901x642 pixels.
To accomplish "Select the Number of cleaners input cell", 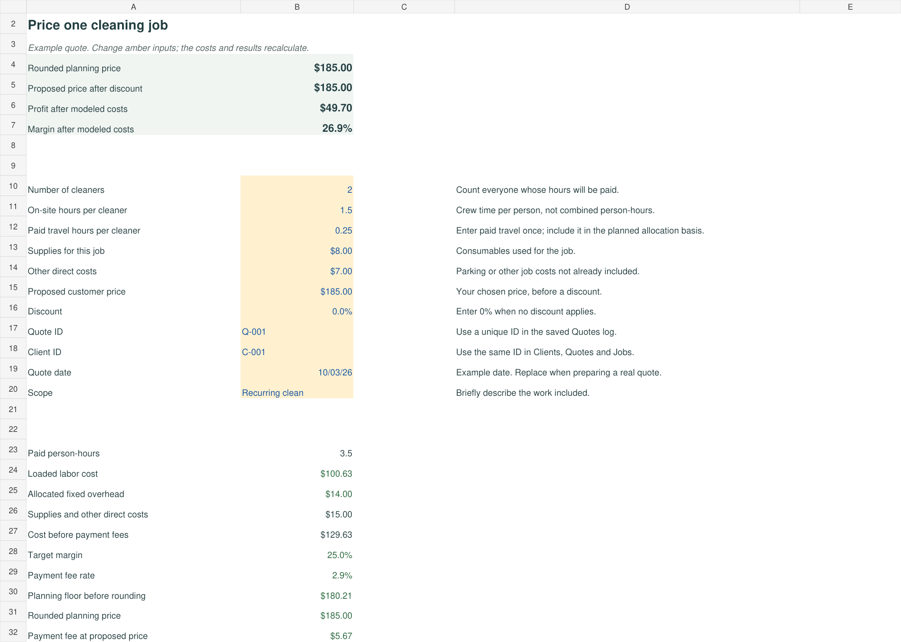I will click(x=297, y=186).
